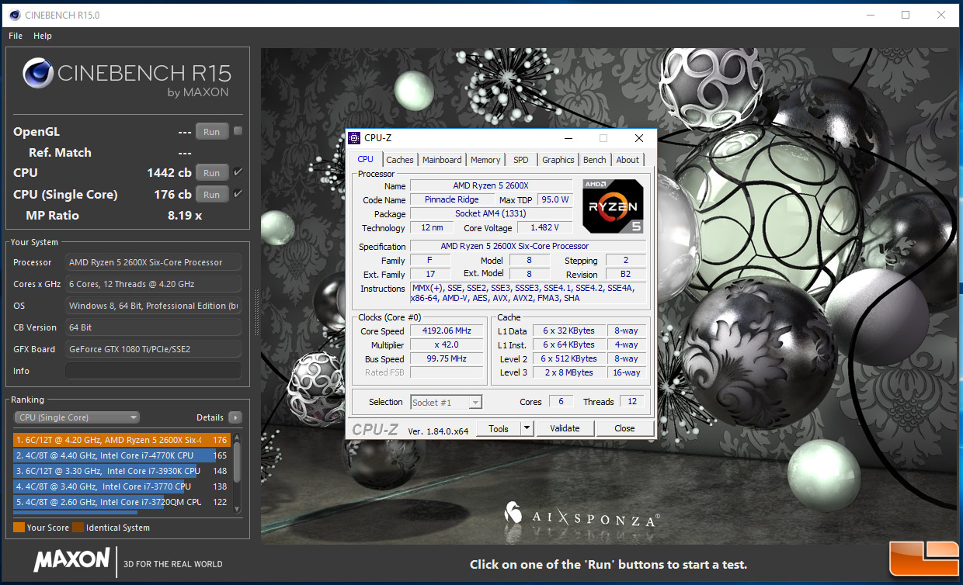The image size is (963, 585).
Task: Click the Package value 'Socket AM4 (1331)'
Action: 493,214
